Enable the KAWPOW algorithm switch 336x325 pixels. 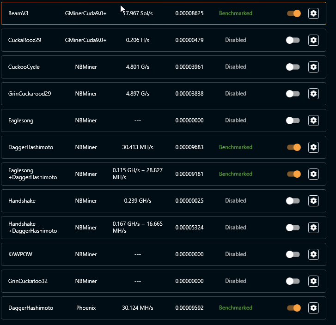(293, 254)
